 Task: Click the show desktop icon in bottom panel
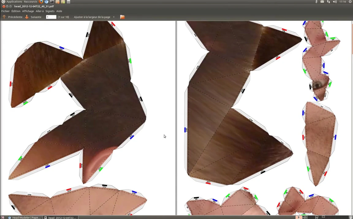click(2, 217)
